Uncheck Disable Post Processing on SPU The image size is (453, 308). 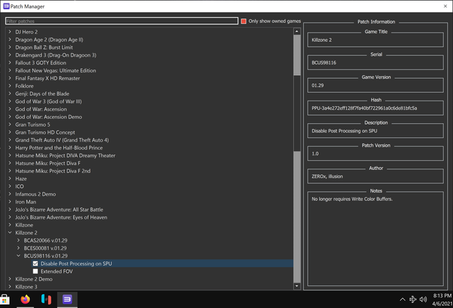35,263
